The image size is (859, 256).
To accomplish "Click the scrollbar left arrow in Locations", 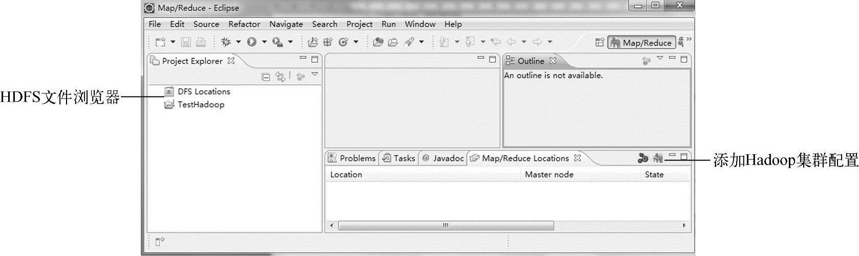I will tap(332, 225).
